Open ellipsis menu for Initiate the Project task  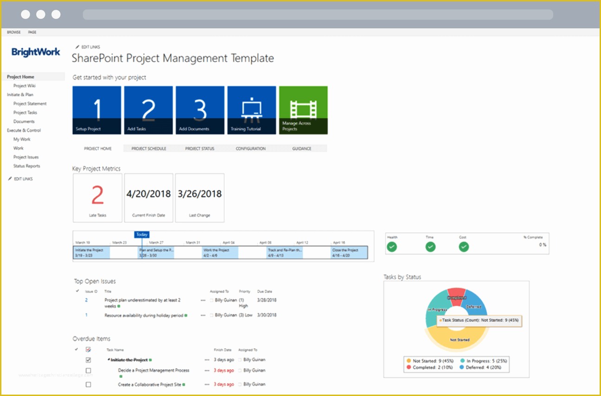pyautogui.click(x=207, y=360)
